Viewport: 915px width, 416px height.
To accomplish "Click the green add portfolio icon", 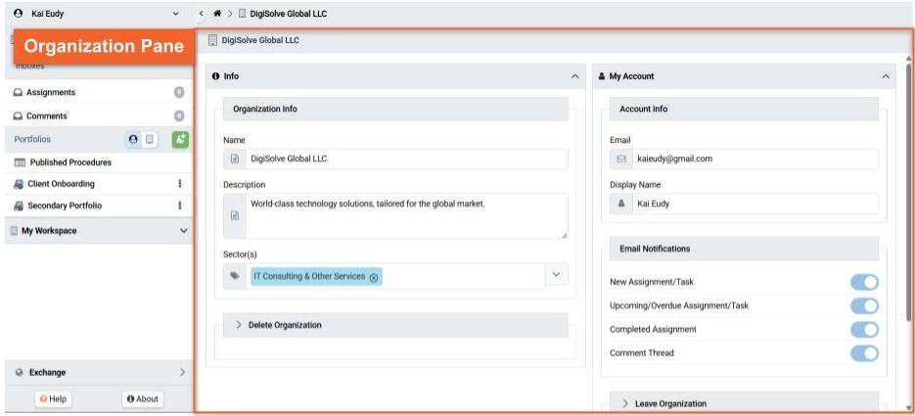I will click(x=179, y=140).
